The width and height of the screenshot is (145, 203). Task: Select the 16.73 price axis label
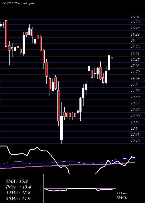pyautogui.click(x=135, y=22)
